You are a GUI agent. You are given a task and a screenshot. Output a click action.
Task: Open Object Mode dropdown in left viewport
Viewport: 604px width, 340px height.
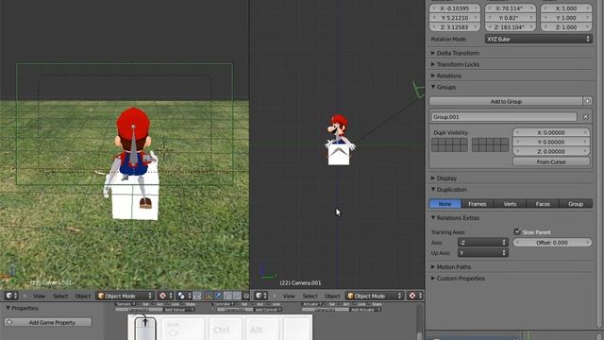pyautogui.click(x=126, y=296)
